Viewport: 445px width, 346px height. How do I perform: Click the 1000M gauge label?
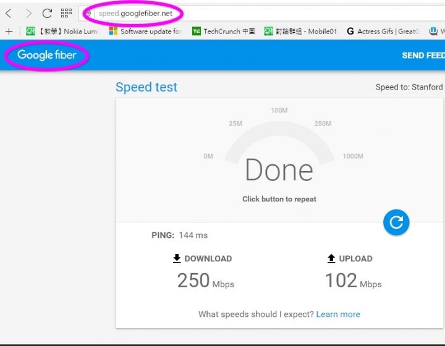pos(353,156)
